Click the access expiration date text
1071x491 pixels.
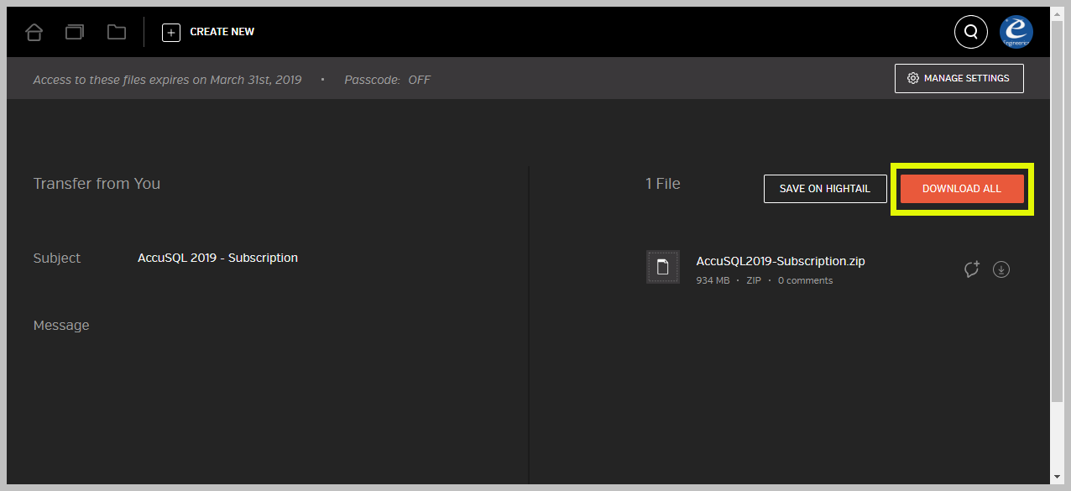167,80
